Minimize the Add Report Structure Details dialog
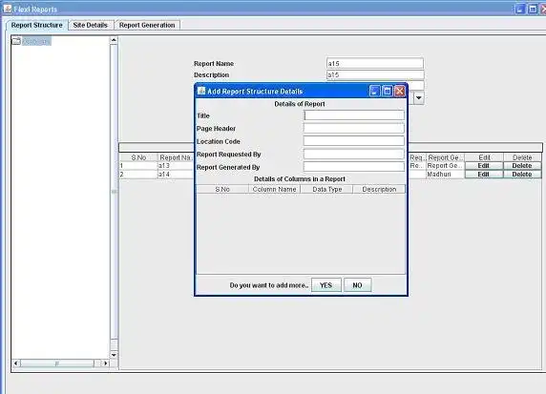Screen dimensions: 546x394 pyautogui.click(x=374, y=92)
